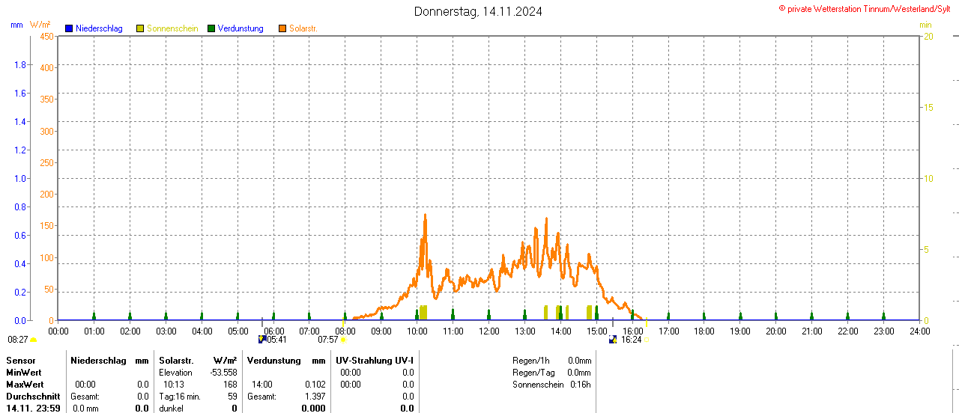Click the sunrise sun icon beside 07:57
The height and width of the screenshot is (413, 959).
344,340
